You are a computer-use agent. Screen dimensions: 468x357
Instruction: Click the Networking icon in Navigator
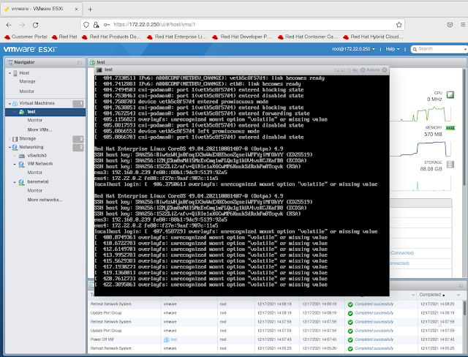pyautogui.click(x=15, y=147)
